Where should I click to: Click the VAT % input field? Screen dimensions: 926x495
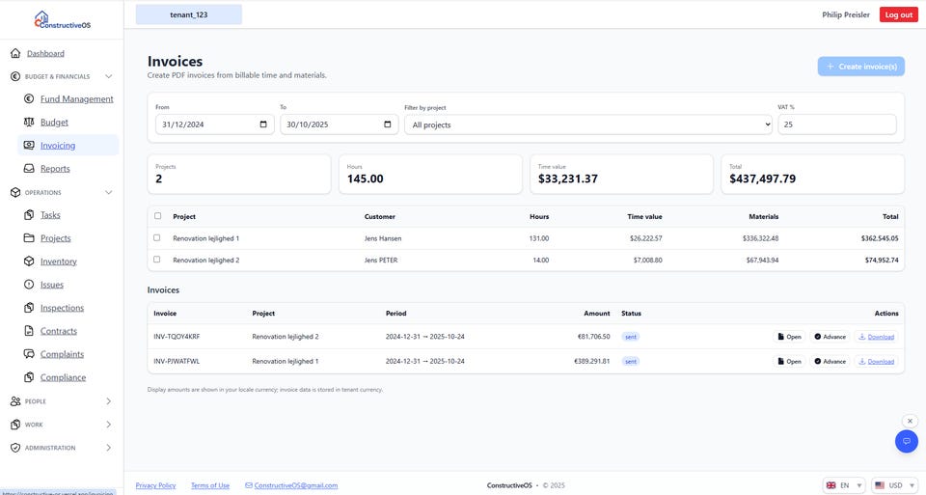836,124
